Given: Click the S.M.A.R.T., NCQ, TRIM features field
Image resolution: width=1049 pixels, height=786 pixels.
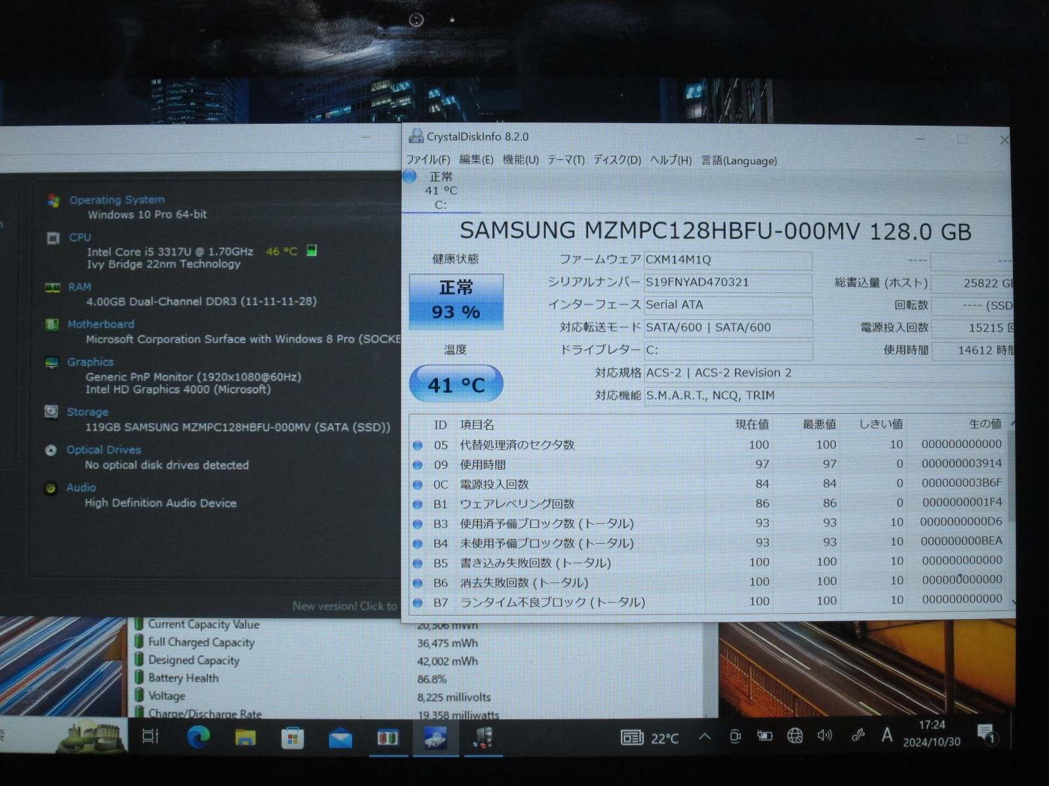Looking at the screenshot, I should 829,396.
